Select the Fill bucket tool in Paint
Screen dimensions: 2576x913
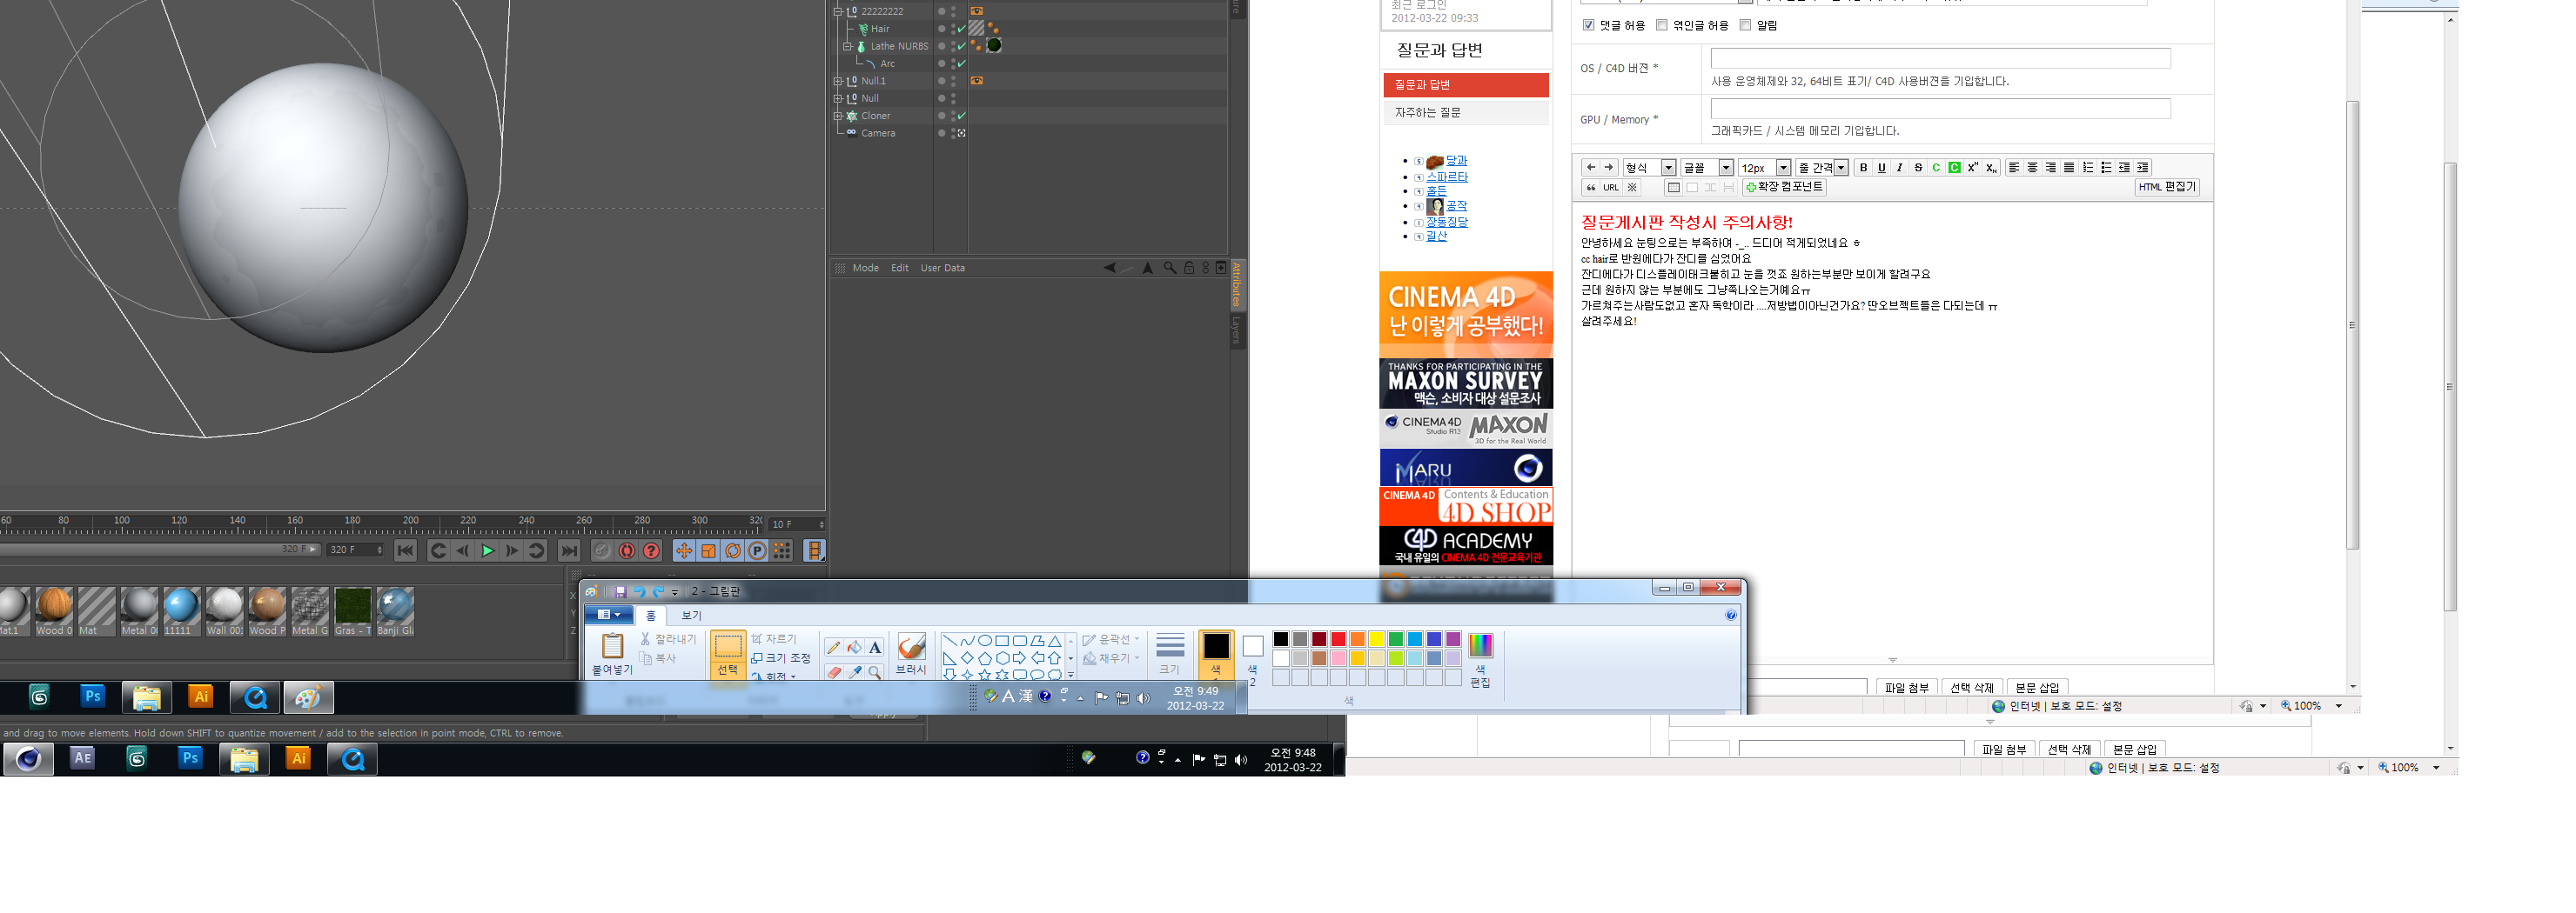(854, 647)
